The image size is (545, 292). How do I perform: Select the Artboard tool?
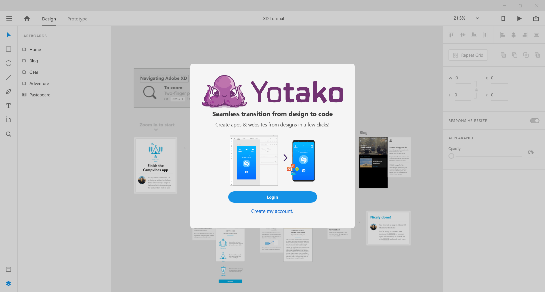[x=8, y=120]
